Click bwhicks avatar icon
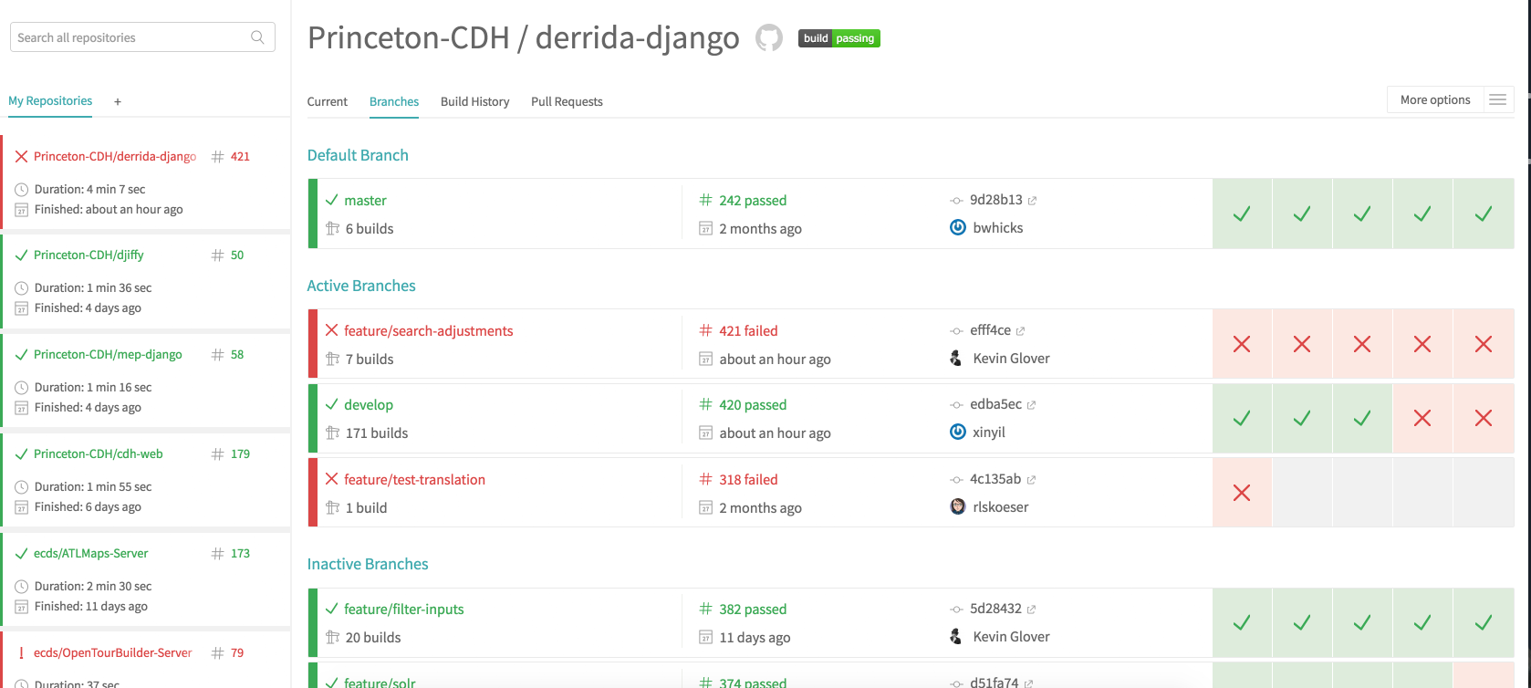The image size is (1531, 688). (x=958, y=227)
